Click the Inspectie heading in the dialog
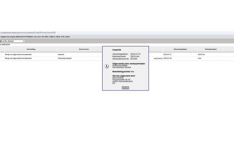234x156 pixels. (x=117, y=50)
